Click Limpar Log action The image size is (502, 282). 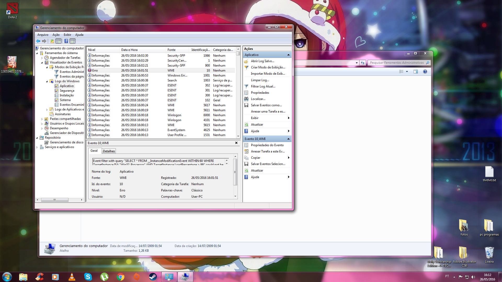coord(260,80)
